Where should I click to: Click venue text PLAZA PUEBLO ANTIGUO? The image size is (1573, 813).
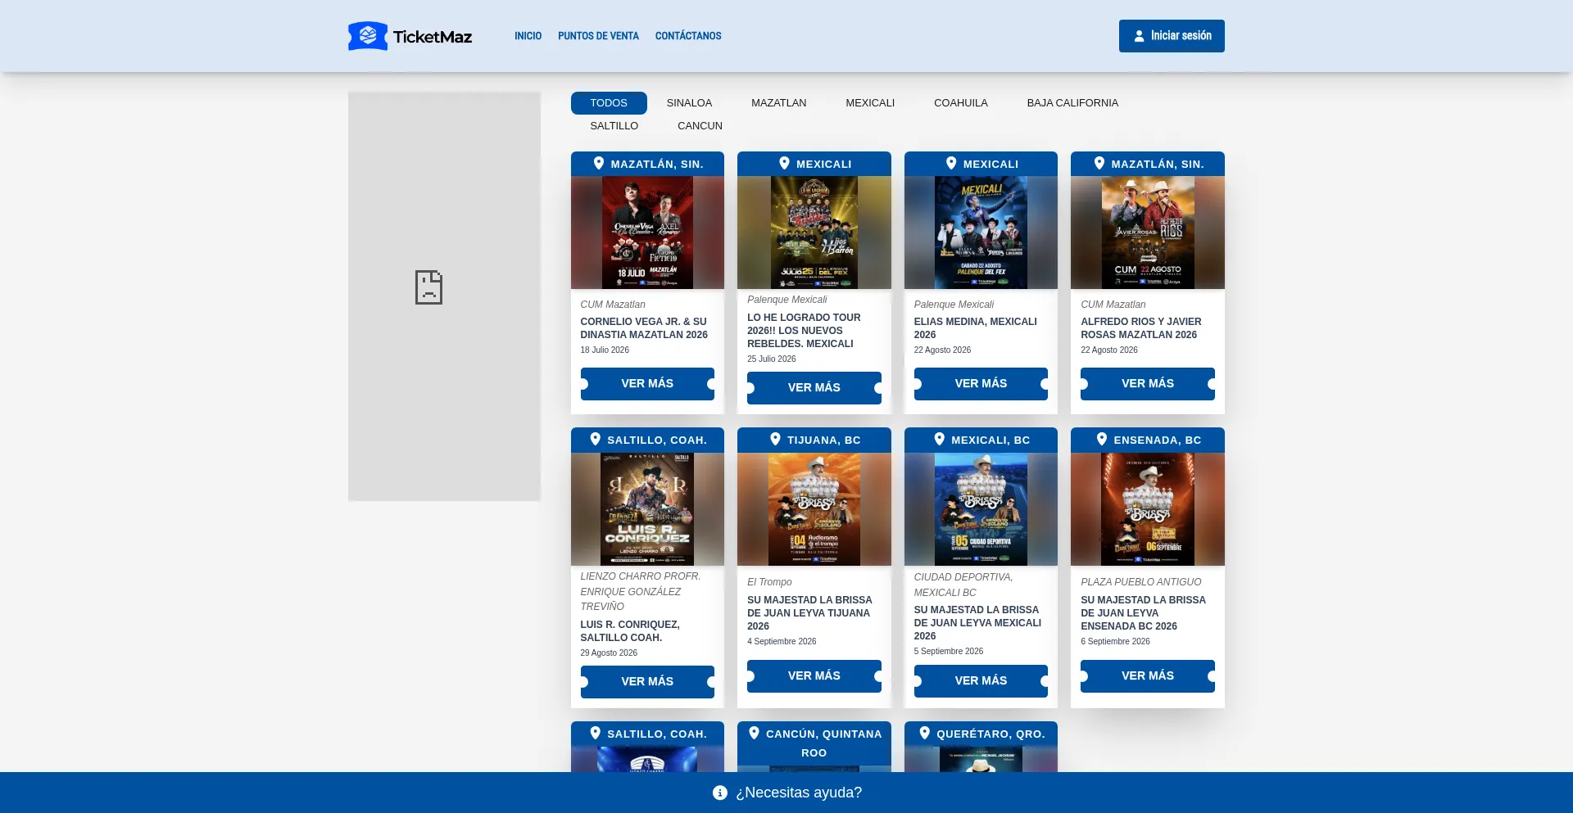(x=1141, y=582)
